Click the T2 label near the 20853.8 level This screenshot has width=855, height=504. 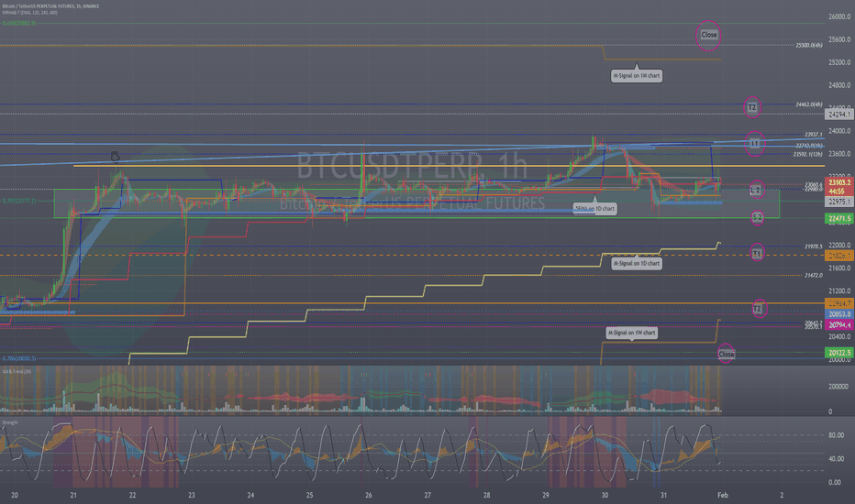(758, 309)
